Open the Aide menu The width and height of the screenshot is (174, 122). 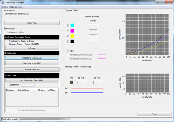coord(20,7)
